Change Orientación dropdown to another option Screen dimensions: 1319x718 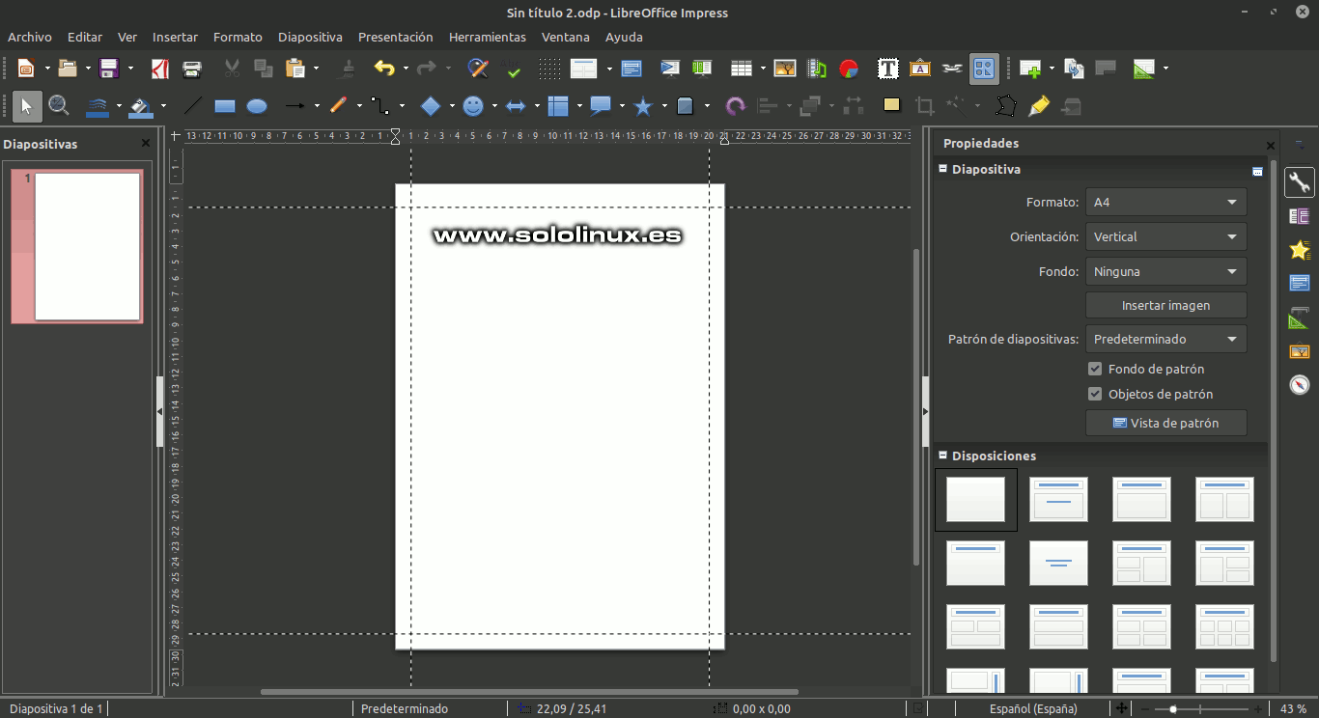[1165, 236]
